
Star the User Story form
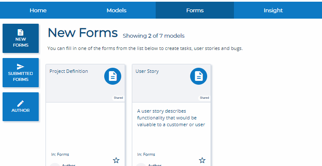202,160
